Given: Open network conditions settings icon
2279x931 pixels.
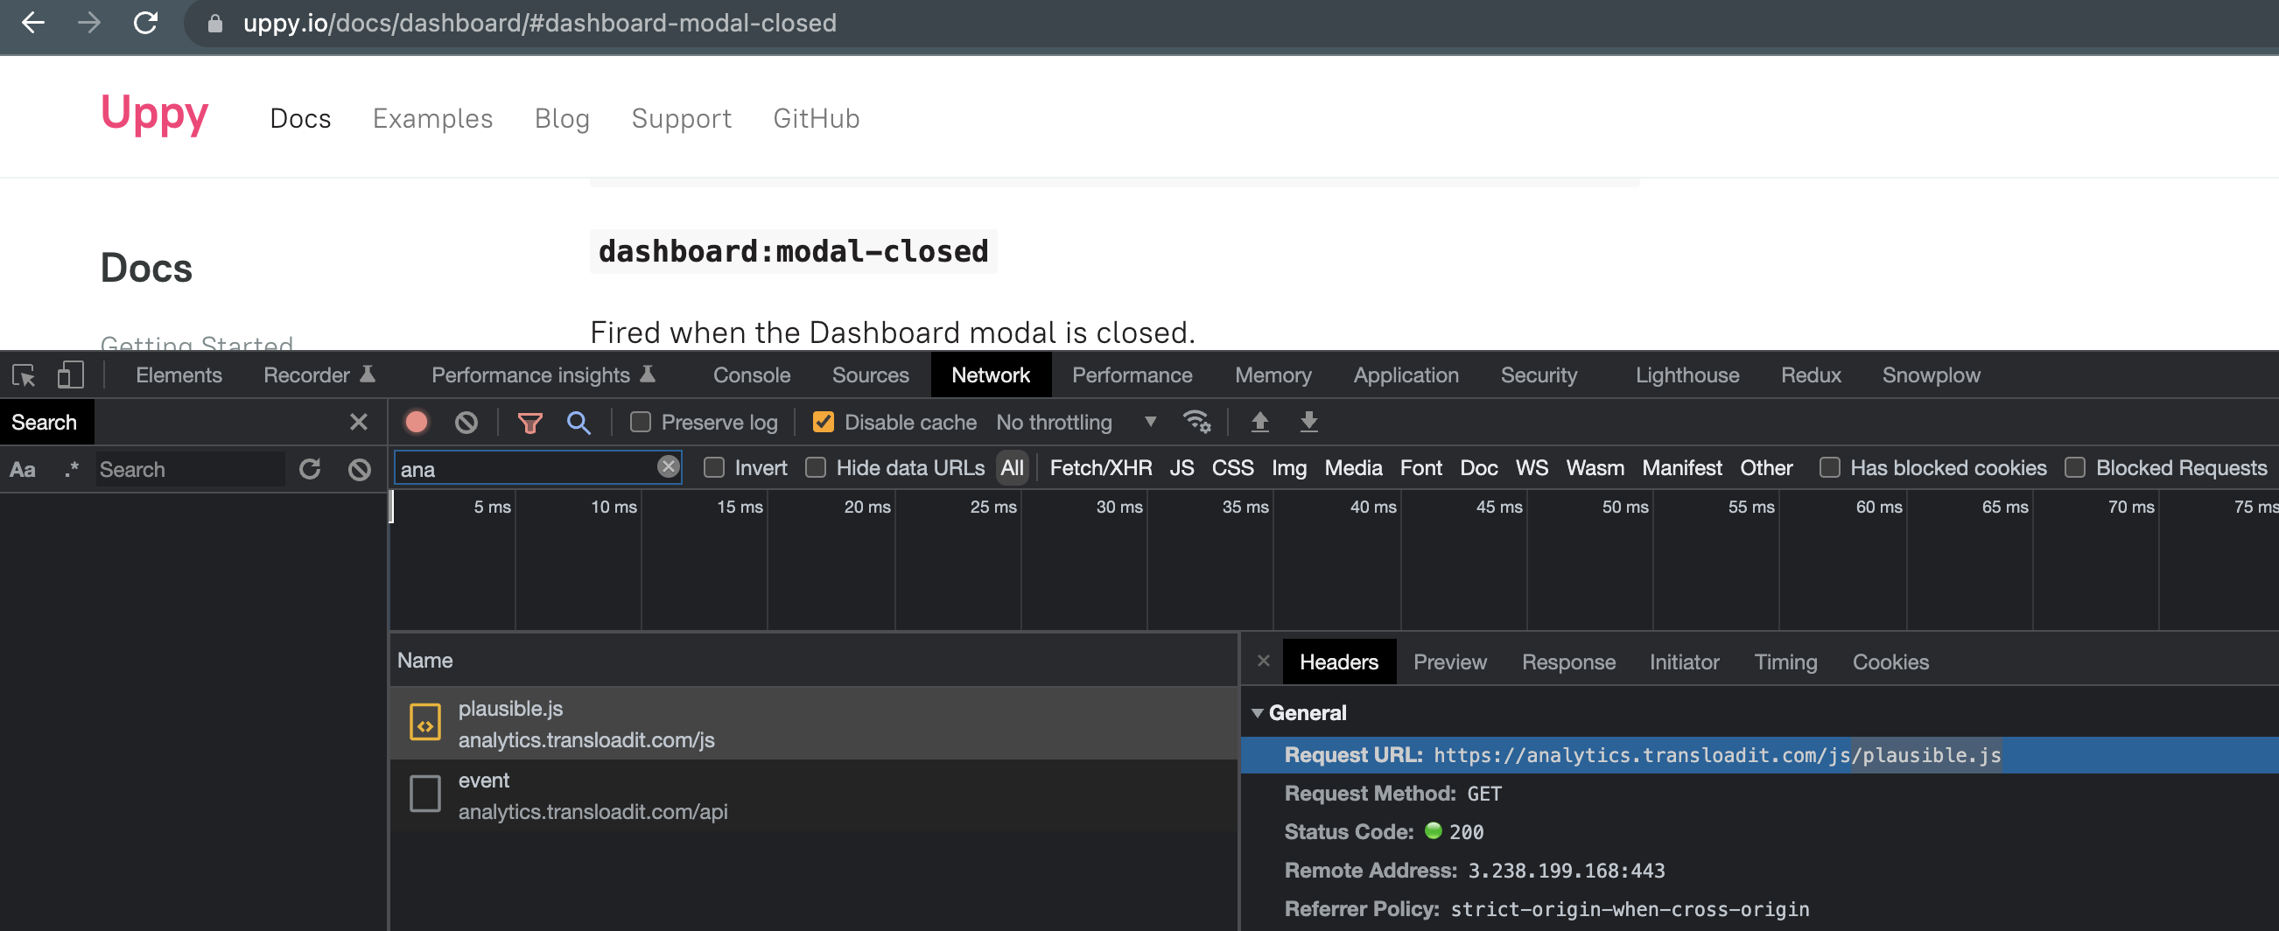Looking at the screenshot, I should pos(1198,422).
